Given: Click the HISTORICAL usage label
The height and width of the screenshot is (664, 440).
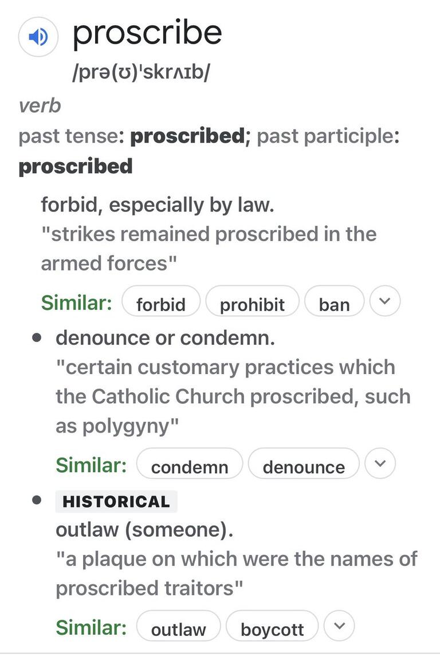Looking at the screenshot, I should 116,501.
